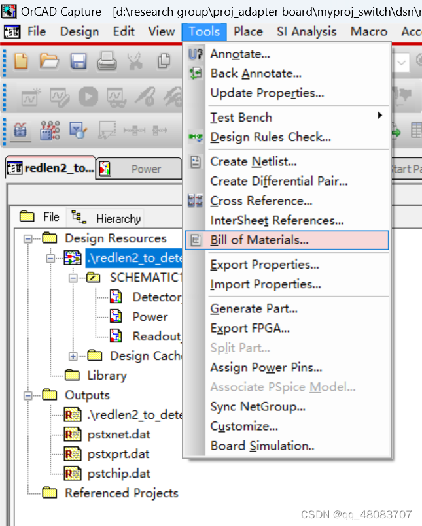Open the Test Bench submenu arrow

point(379,116)
